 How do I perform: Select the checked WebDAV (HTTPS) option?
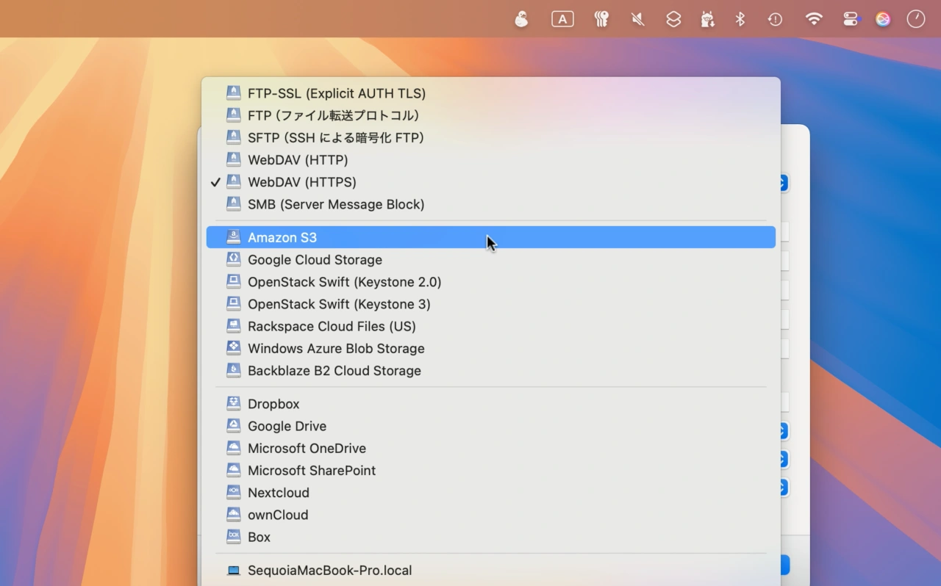click(301, 182)
